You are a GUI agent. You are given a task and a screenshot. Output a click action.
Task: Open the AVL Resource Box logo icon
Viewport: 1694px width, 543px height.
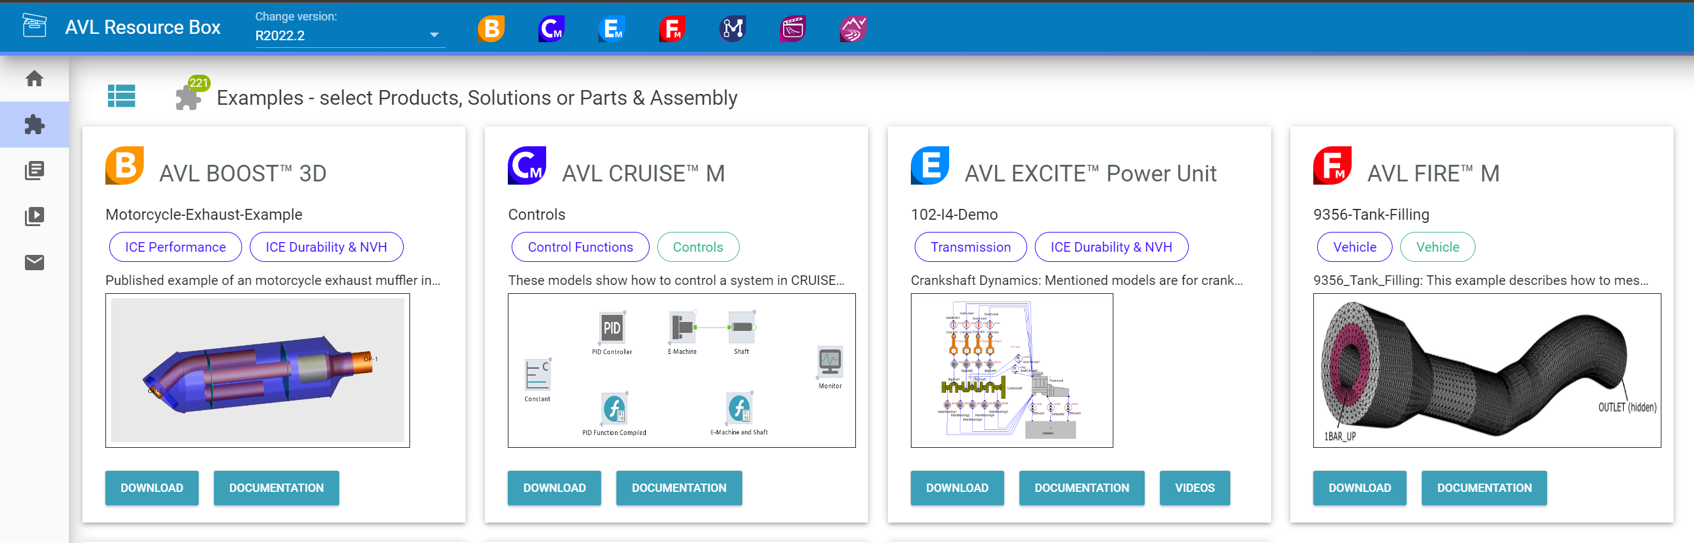[x=34, y=26]
